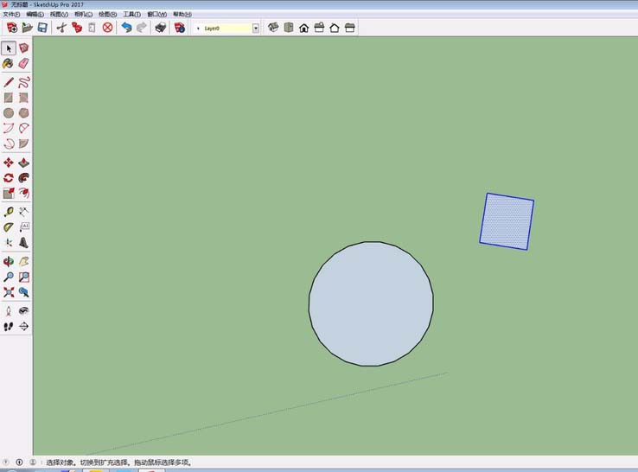Open the 文件(F) menu
Screen dimensions: 638x472
(x=10, y=15)
